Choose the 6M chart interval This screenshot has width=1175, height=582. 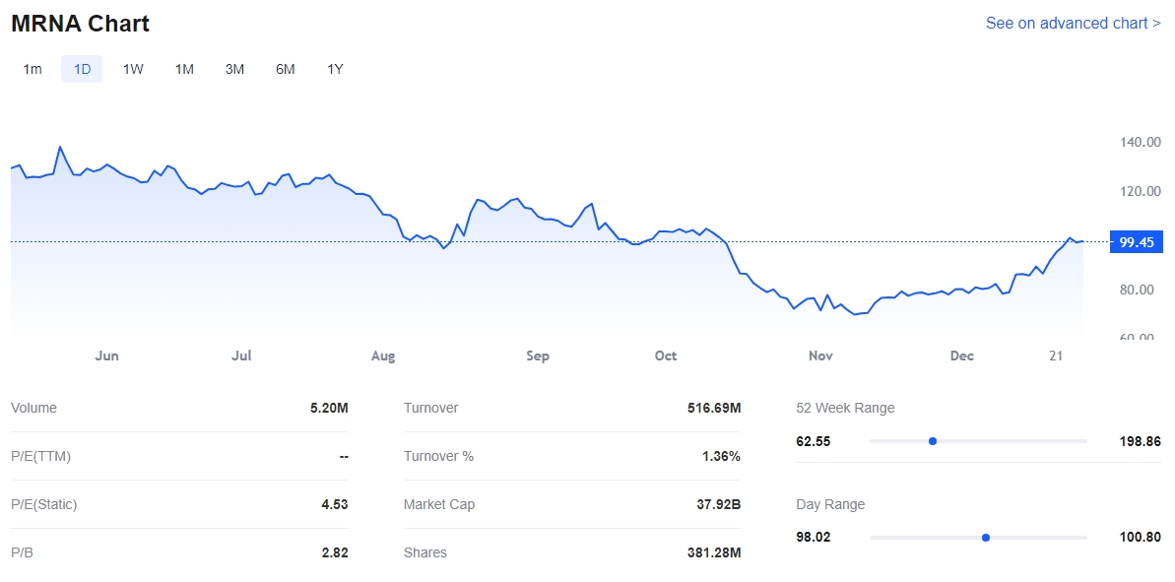coord(285,69)
